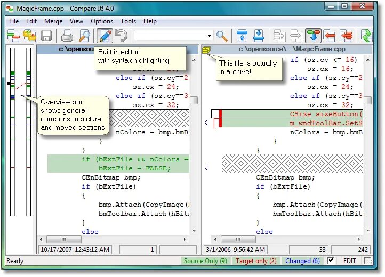This screenshot has width=385, height=277.
Task: Click right pane horizontal scroll left arrow
Action: [x=215, y=239]
